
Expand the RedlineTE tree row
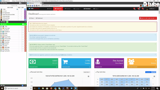(x=1, y=44)
